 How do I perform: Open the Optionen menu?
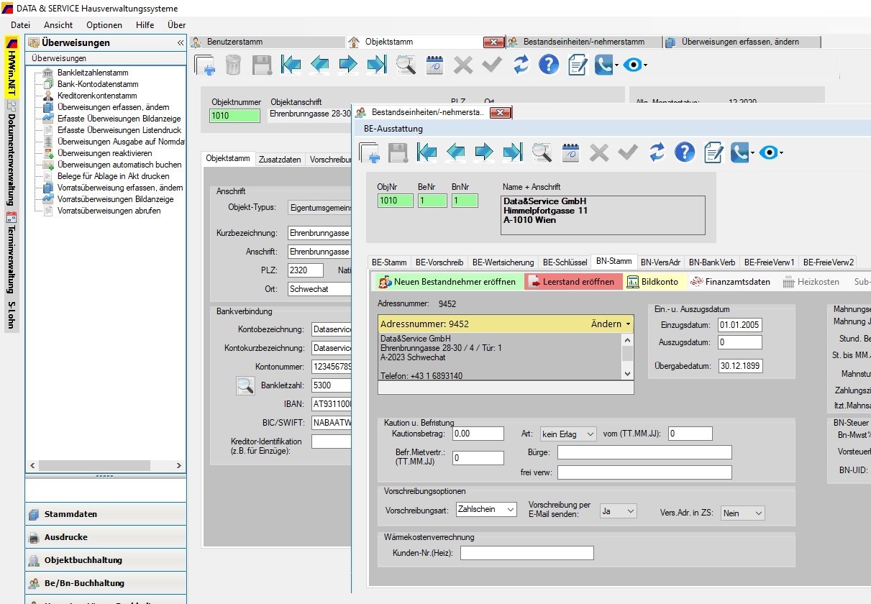tap(104, 25)
